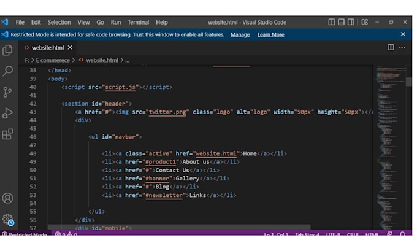Click the code minimap
The width and height of the screenshot is (417, 251).
point(389,148)
